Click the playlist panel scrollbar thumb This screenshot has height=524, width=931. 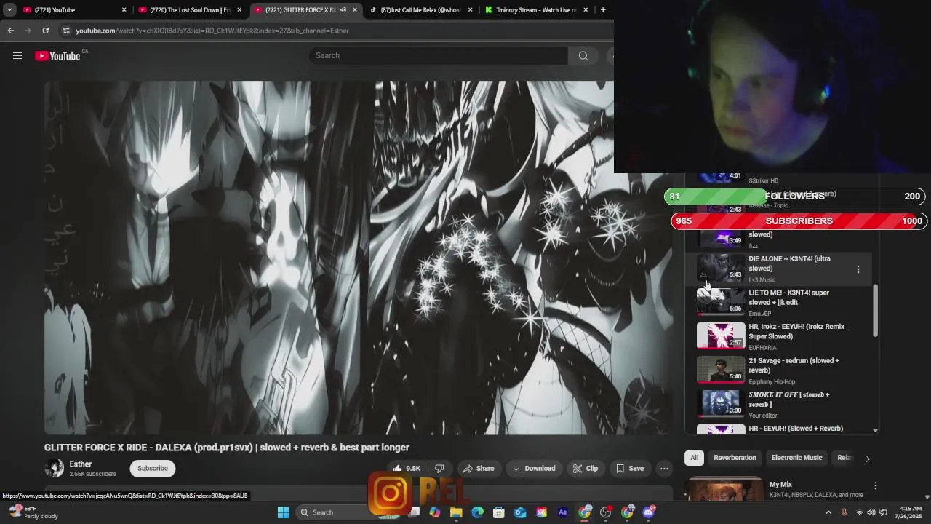tap(875, 311)
